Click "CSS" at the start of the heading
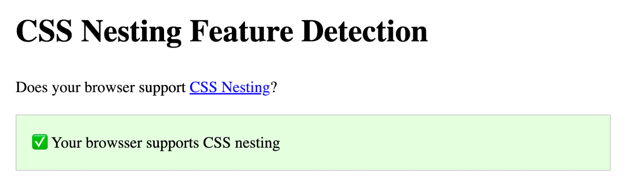Image resolution: width=628 pixels, height=186 pixels. (44, 31)
